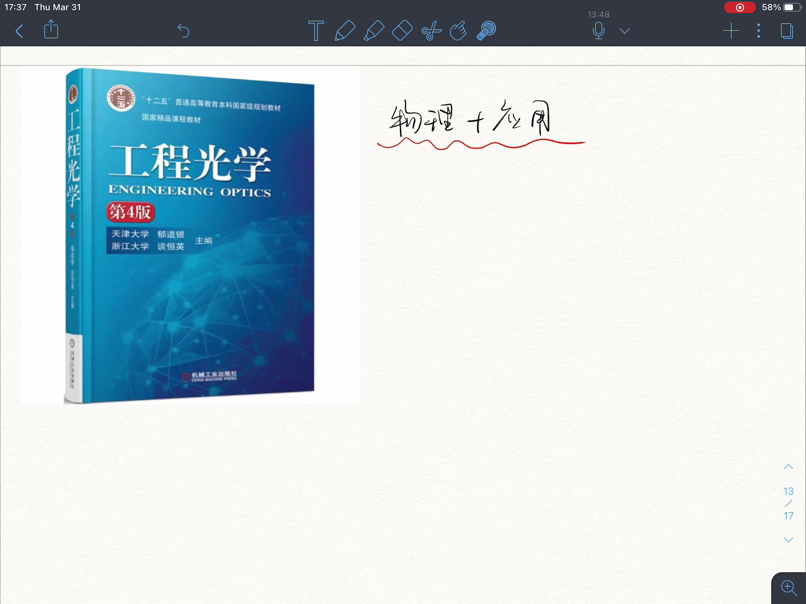The width and height of the screenshot is (806, 604).
Task: Tap the recording time 13:48
Action: click(599, 15)
